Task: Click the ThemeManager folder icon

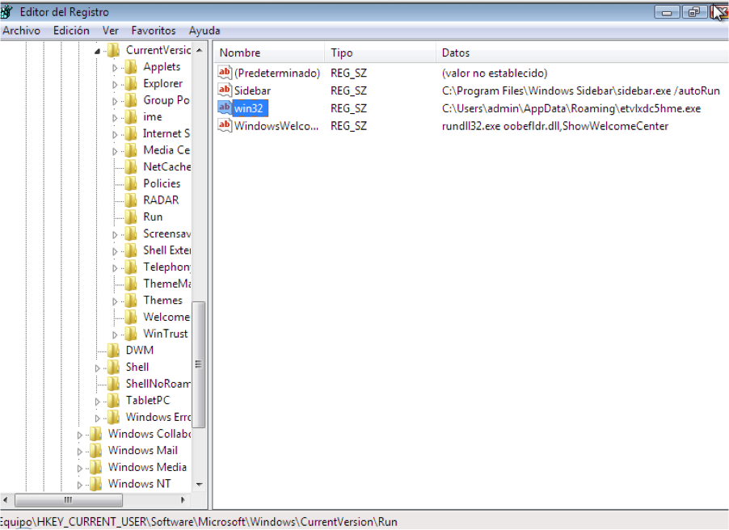Action: [131, 284]
